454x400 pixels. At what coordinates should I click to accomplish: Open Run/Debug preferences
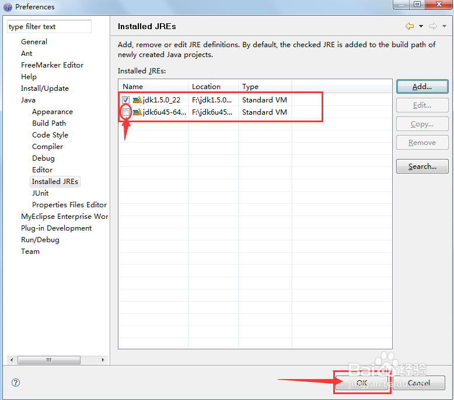[x=40, y=240]
